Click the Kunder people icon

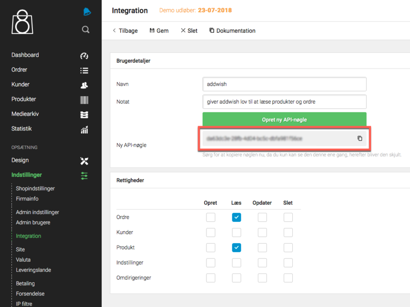pos(84,85)
